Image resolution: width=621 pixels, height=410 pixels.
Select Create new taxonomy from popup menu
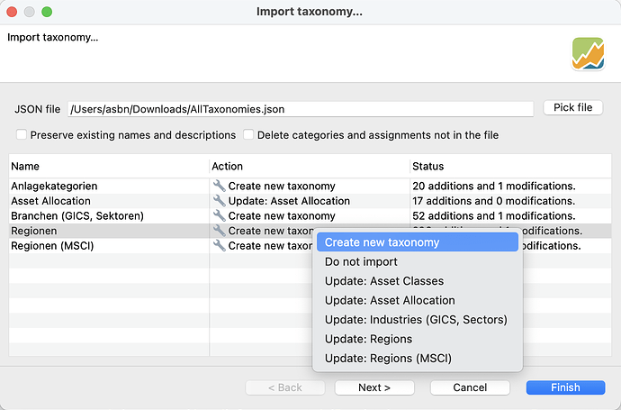coord(382,242)
